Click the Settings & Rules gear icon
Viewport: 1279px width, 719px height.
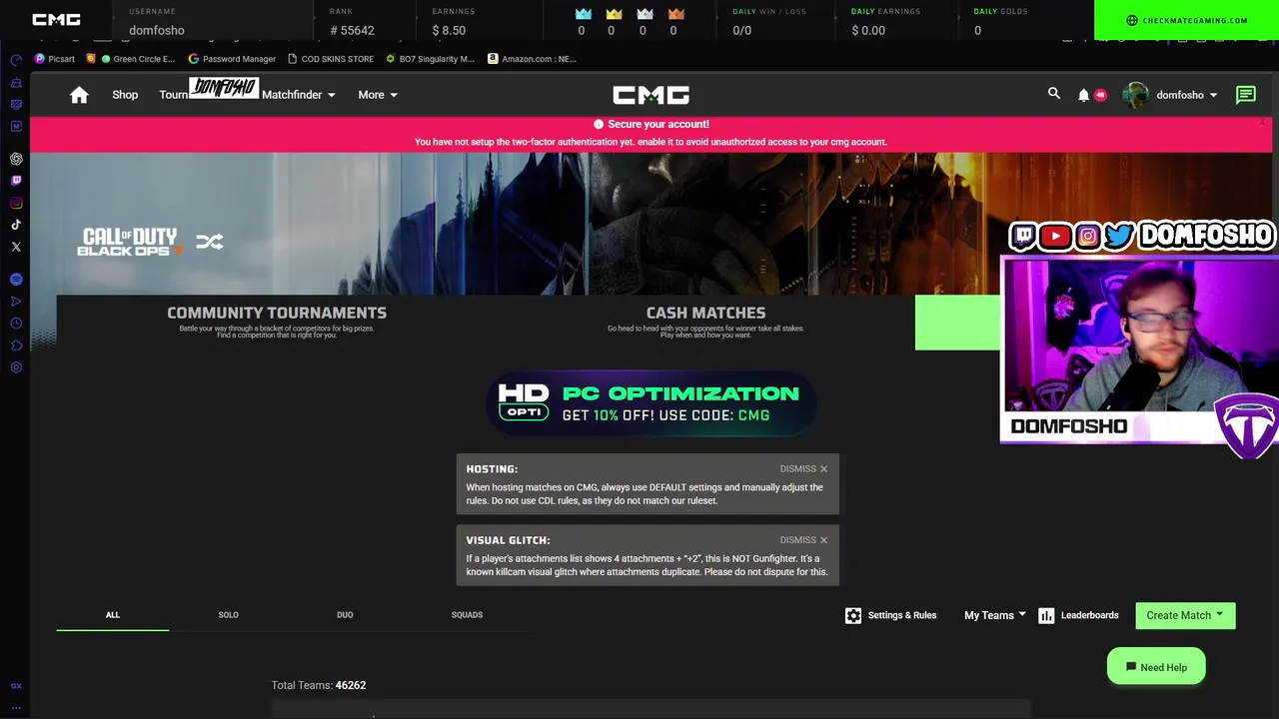(853, 615)
